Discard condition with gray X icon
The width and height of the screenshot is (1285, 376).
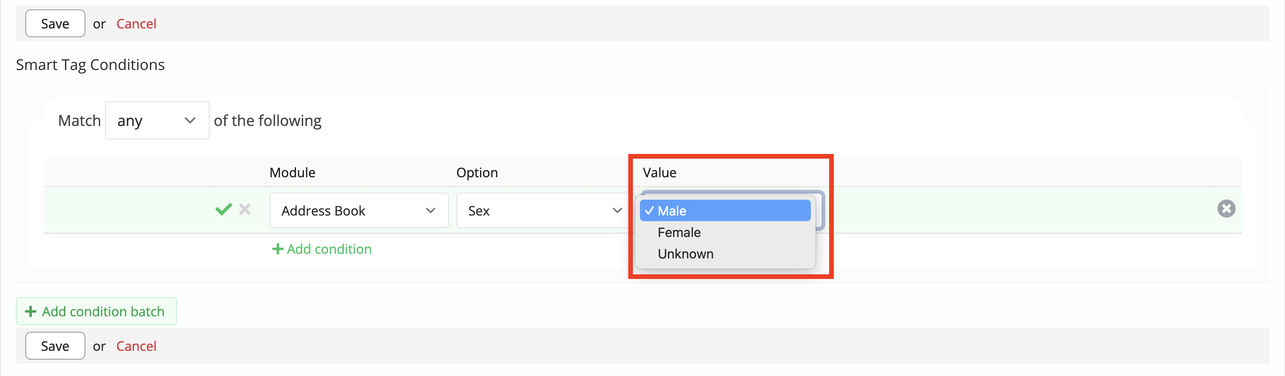(x=245, y=209)
